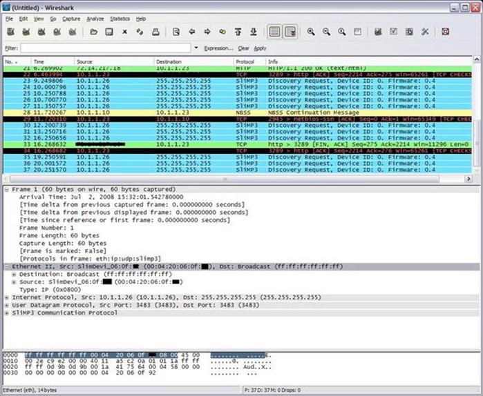Screen dimensions: 483x396
Task: Print packets toolbar icon
Action: pos(155,32)
